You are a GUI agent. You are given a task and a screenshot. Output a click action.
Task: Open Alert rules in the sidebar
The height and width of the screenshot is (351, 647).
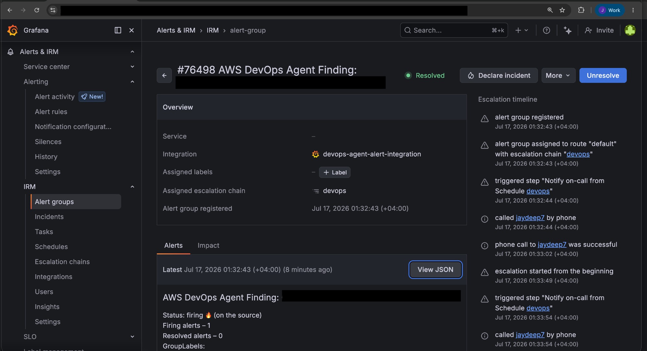tap(51, 112)
